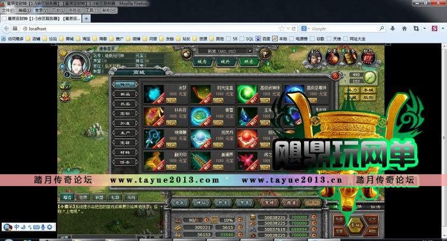Toggle the IME microphone icon

pyautogui.click(x=43, y=227)
